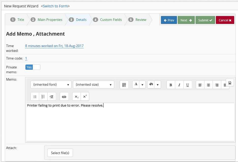Viewport: 238px width, 162px height.
Task: Insert a table into the memo
Action: pyautogui.click(x=124, y=85)
